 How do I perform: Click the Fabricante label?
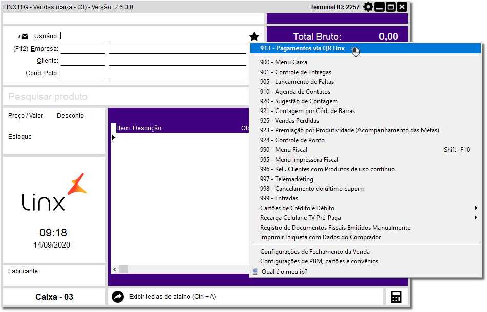point(23,271)
